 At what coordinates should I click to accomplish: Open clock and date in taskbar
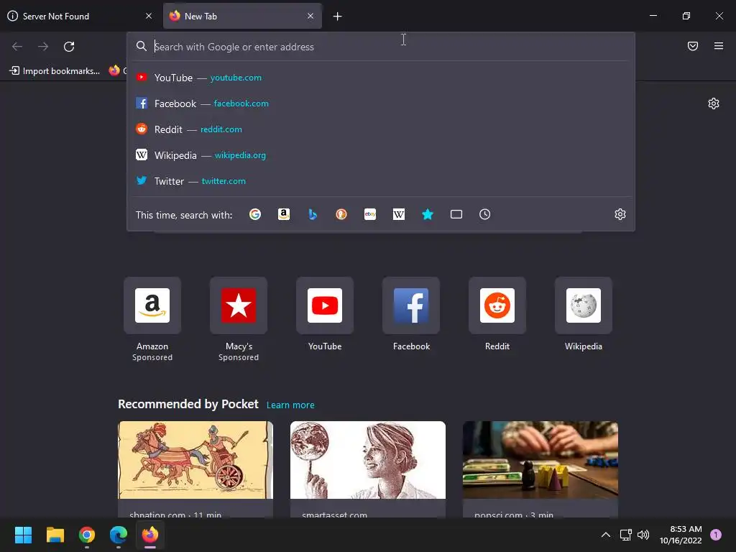[x=681, y=535]
